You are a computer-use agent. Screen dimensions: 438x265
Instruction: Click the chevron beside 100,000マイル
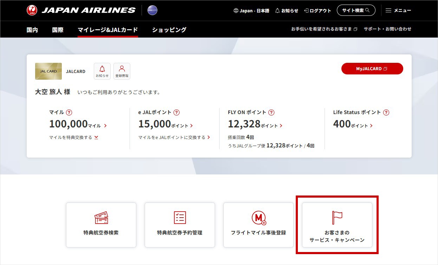pos(104,125)
